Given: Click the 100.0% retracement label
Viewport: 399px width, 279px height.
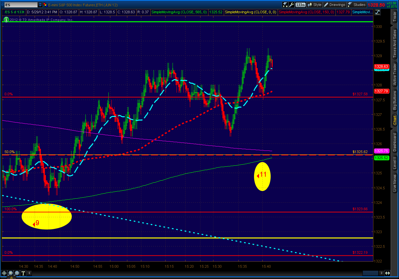Looking at the screenshot, I should [x=10, y=209].
